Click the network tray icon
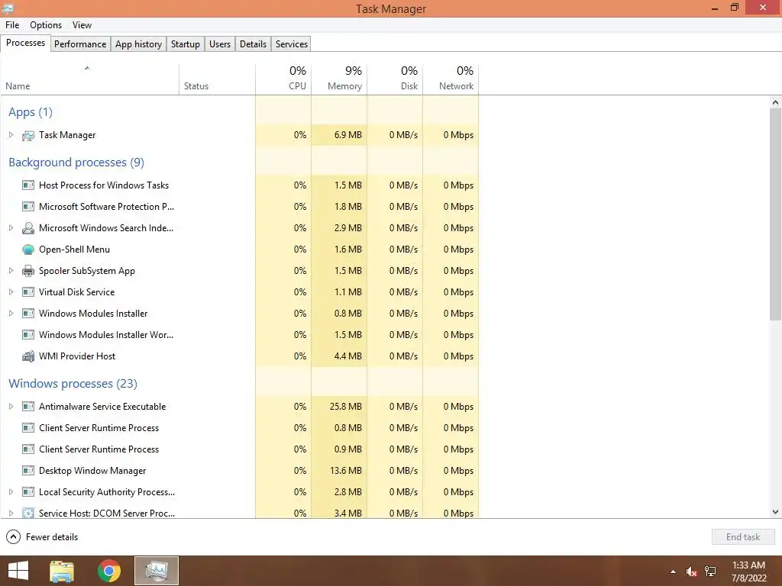 pos(710,572)
